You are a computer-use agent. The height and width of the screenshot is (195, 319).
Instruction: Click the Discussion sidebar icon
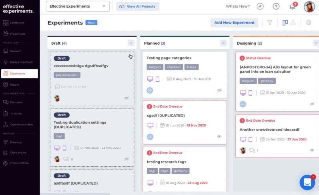pos(6,102)
